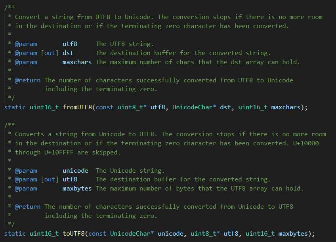Click the first @return doc tag

[x=27, y=80]
